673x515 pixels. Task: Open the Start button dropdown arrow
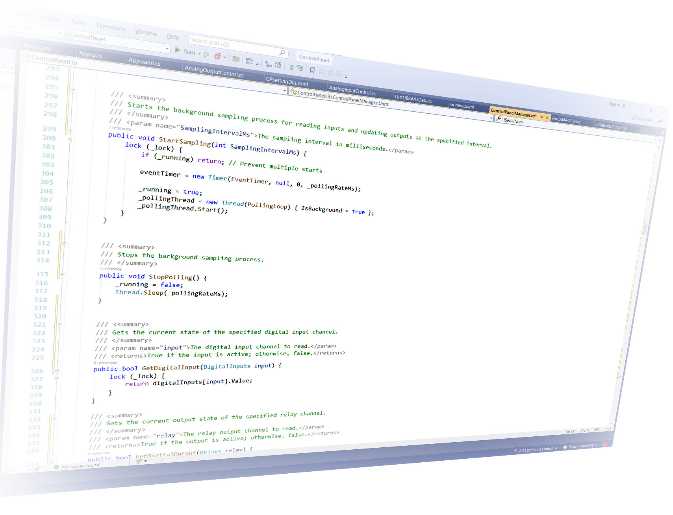tap(199, 54)
